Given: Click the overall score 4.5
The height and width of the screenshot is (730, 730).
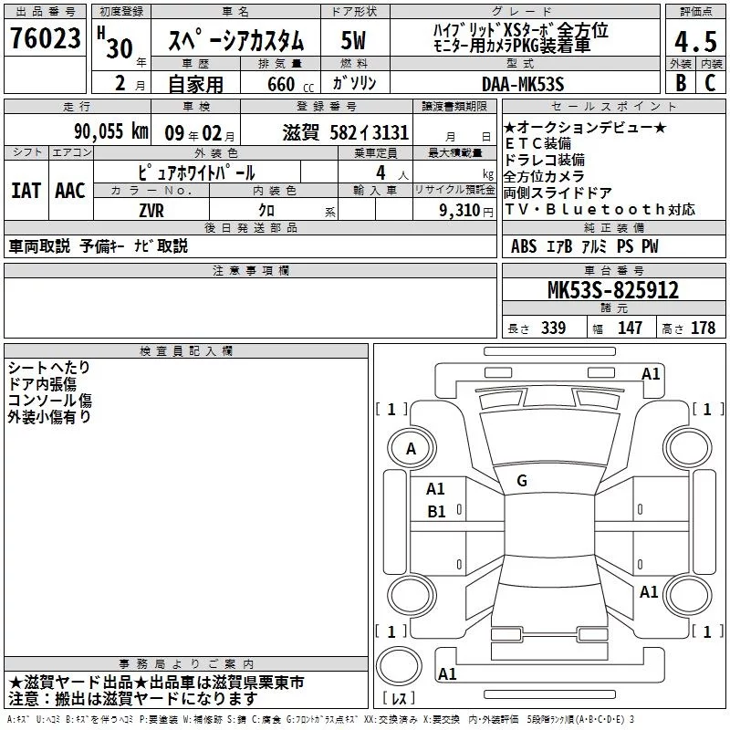Looking at the screenshot, I should (695, 41).
